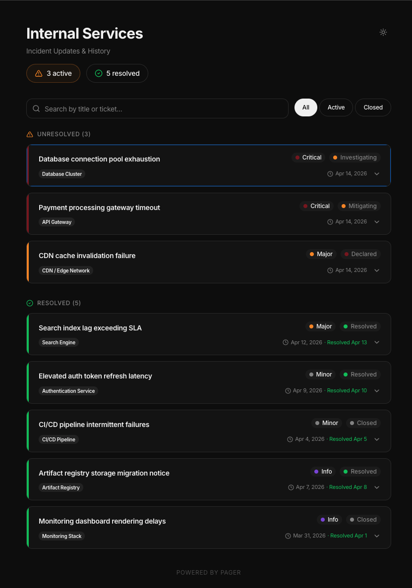Click the clock icon on Database connection pool exhaustion
Image resolution: width=412 pixels, height=588 pixels.
[330, 174]
